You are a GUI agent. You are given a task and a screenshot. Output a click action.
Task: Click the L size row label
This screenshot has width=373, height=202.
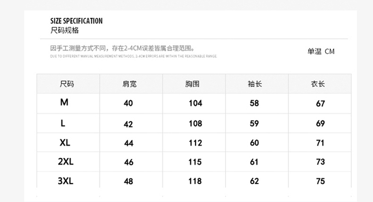pos(63,123)
